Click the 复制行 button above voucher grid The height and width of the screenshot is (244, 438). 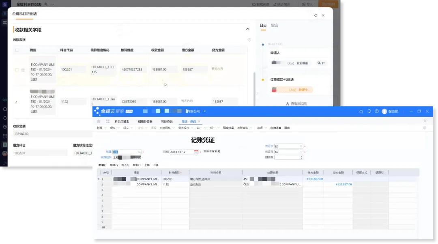point(137,165)
